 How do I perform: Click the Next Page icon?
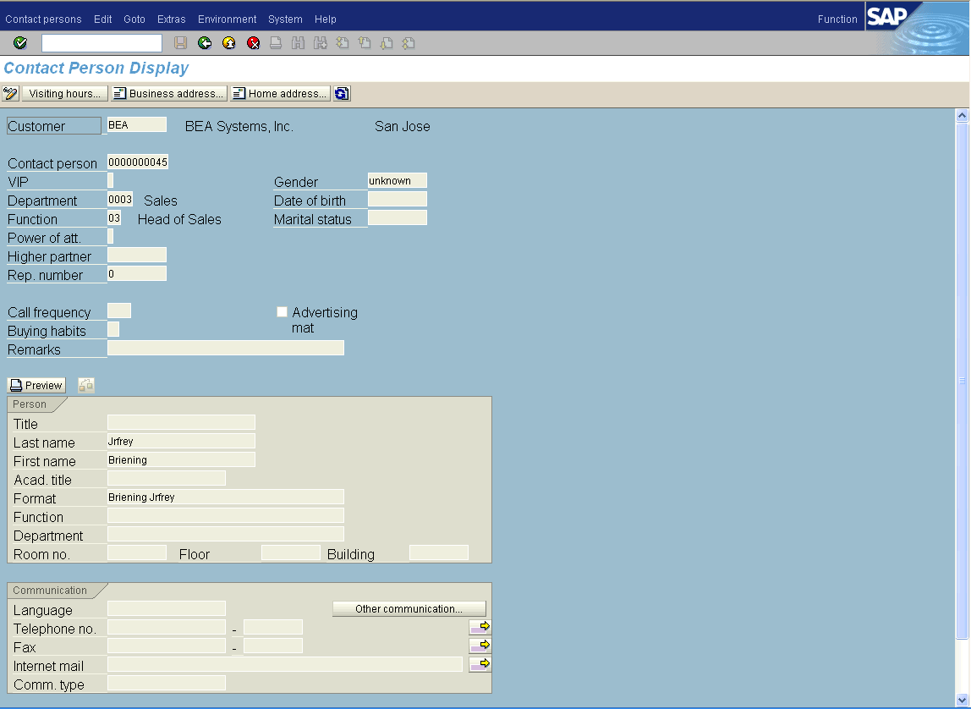click(x=387, y=42)
